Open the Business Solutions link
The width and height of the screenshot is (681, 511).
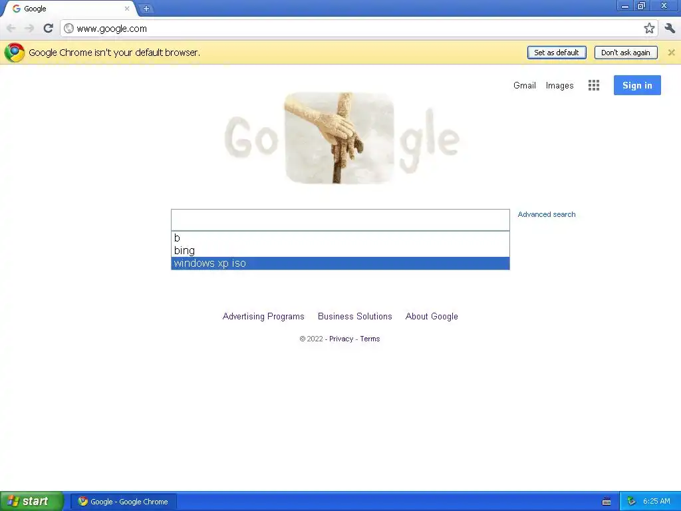pyautogui.click(x=355, y=316)
